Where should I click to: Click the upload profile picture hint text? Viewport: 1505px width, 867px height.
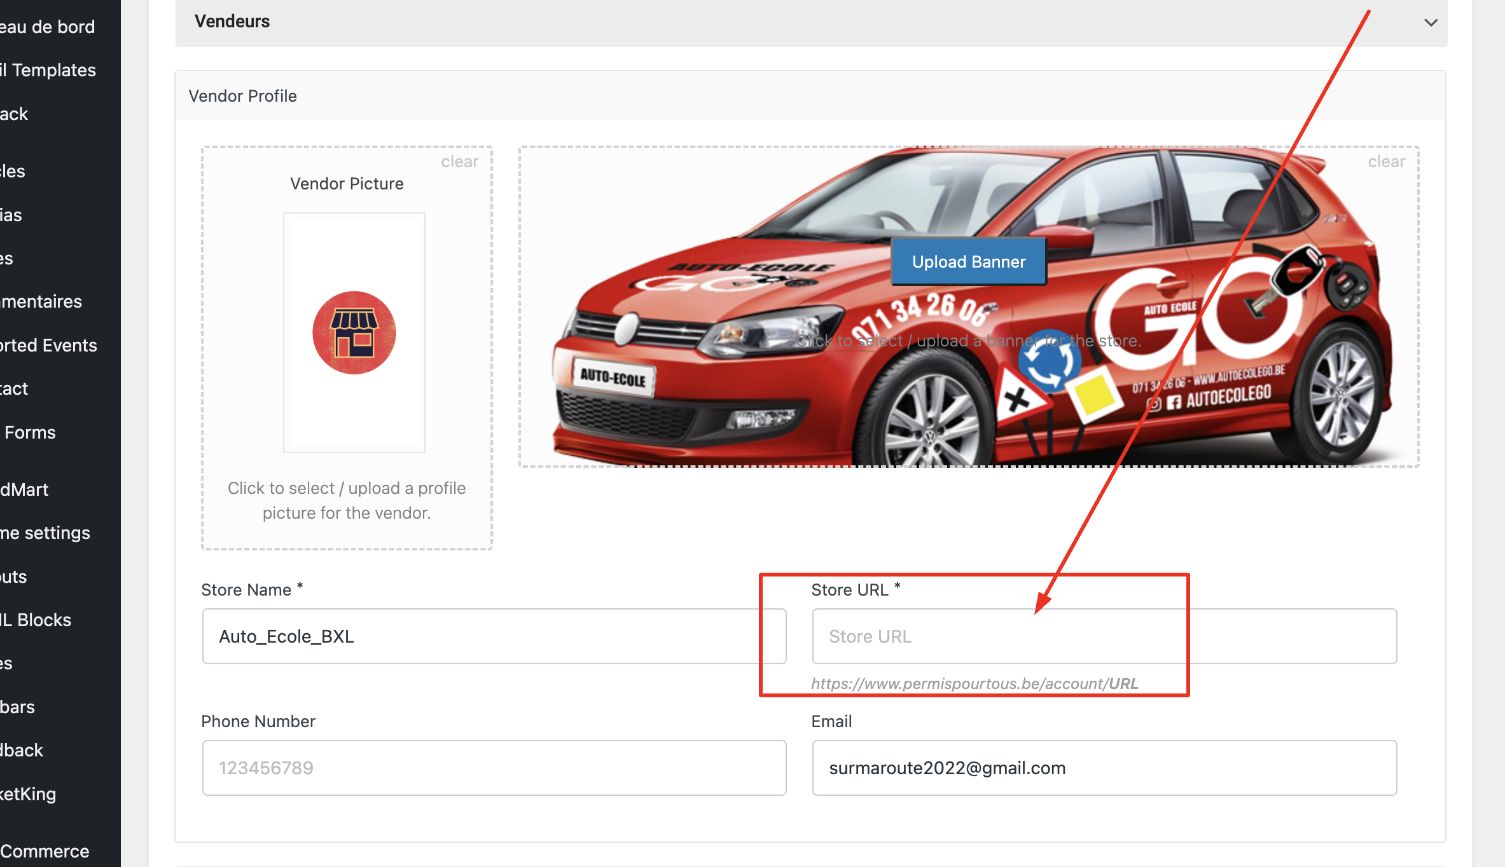[x=347, y=500]
